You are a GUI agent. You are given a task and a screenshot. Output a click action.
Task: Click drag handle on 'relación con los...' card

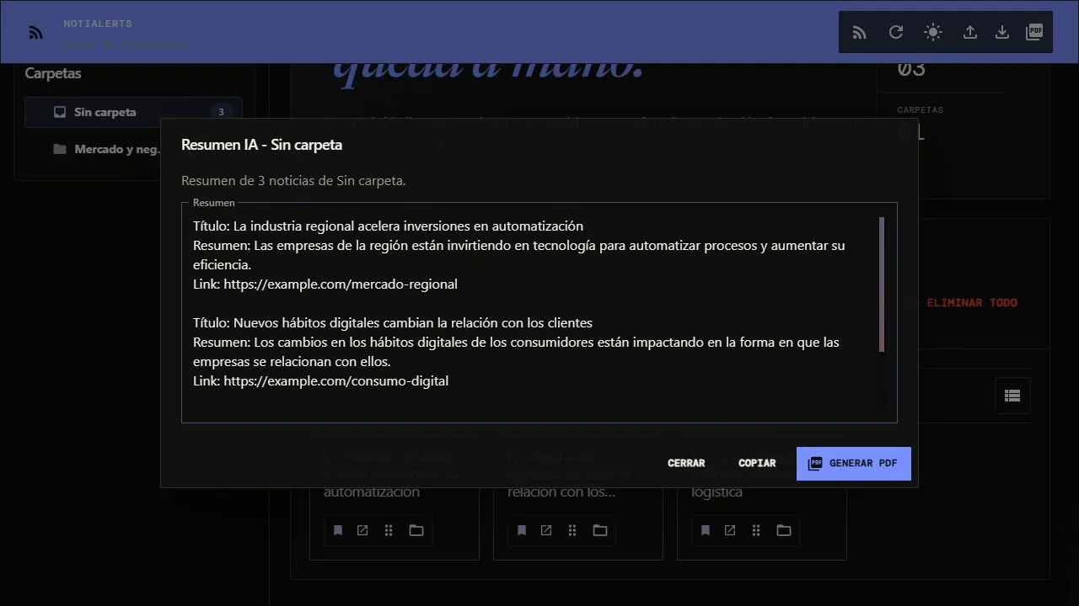tap(572, 530)
